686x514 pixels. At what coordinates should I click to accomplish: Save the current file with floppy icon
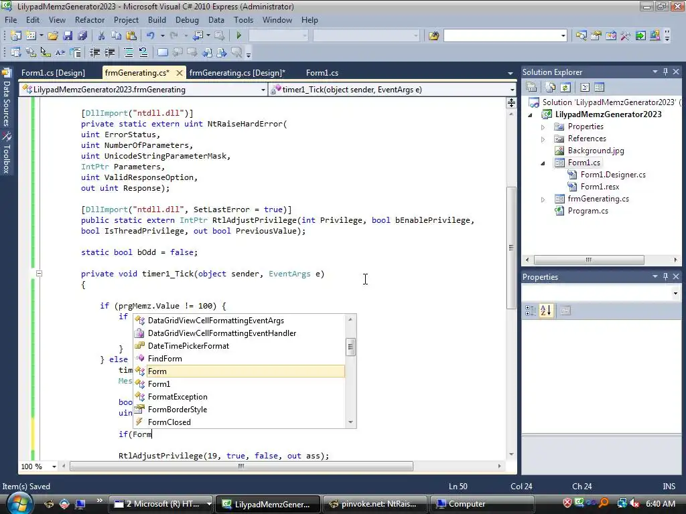click(68, 35)
